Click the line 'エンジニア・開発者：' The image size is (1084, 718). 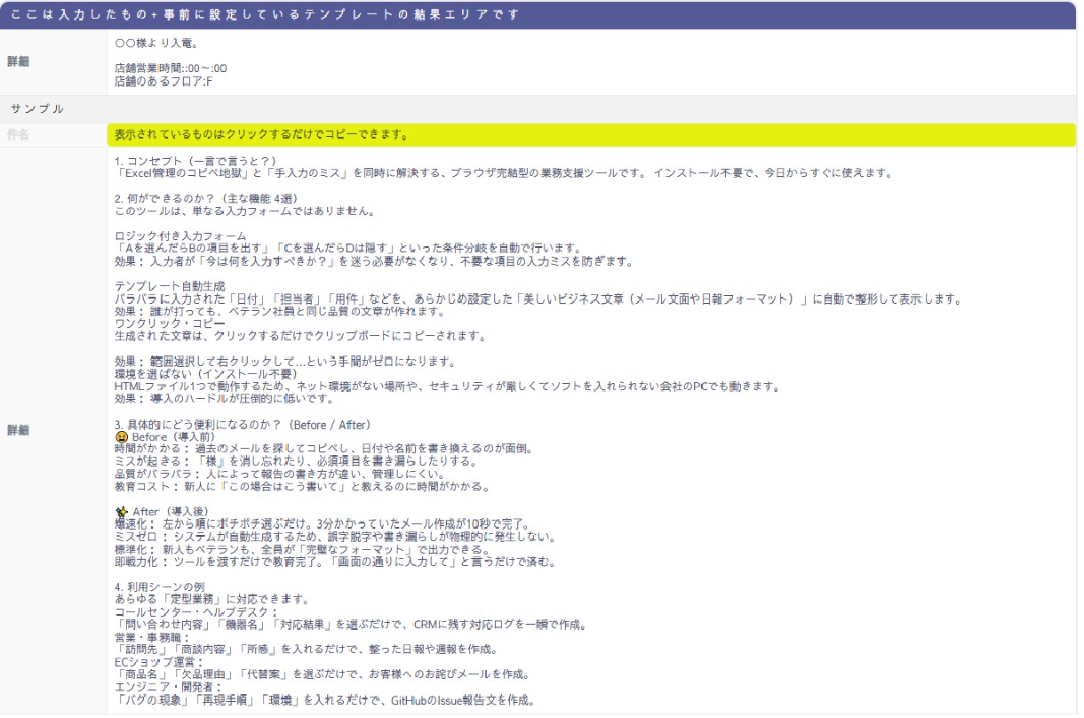click(x=169, y=687)
